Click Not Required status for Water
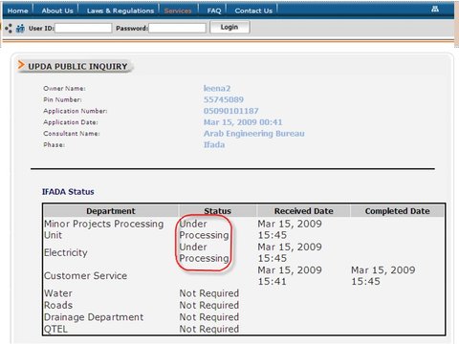 [x=209, y=293]
